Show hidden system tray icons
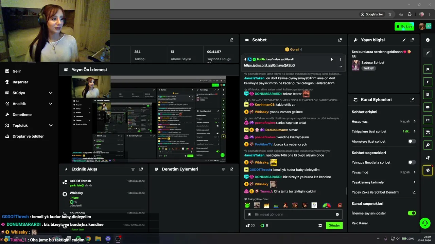This screenshot has width=435, height=244. point(378,239)
